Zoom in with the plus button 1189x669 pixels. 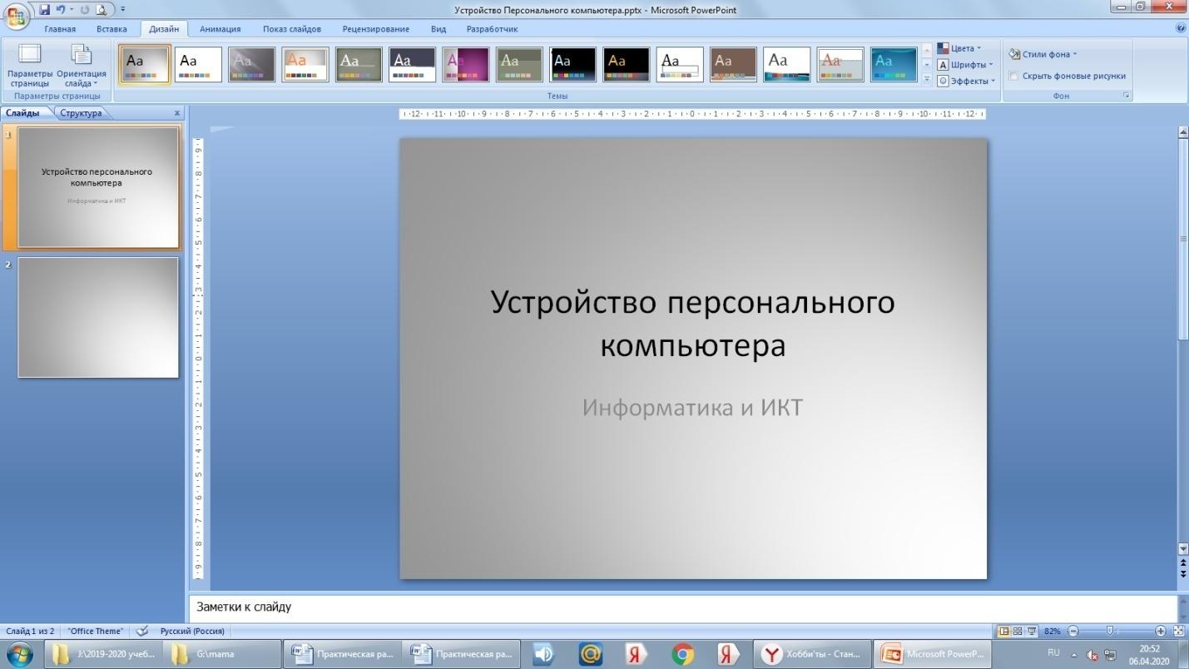point(1161,632)
